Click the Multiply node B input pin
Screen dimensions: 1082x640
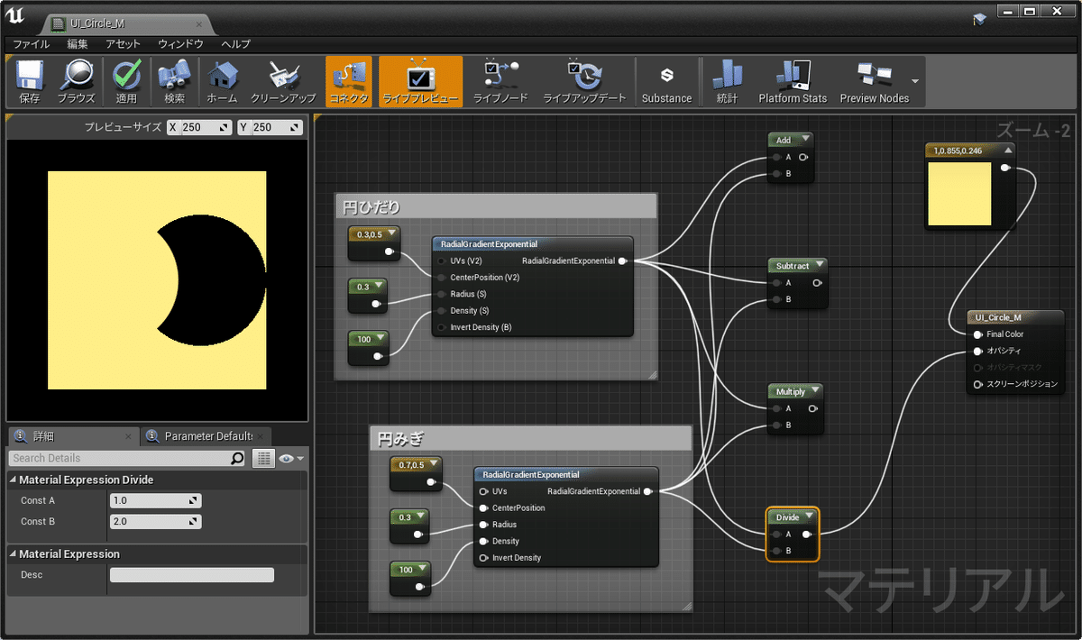coord(775,425)
